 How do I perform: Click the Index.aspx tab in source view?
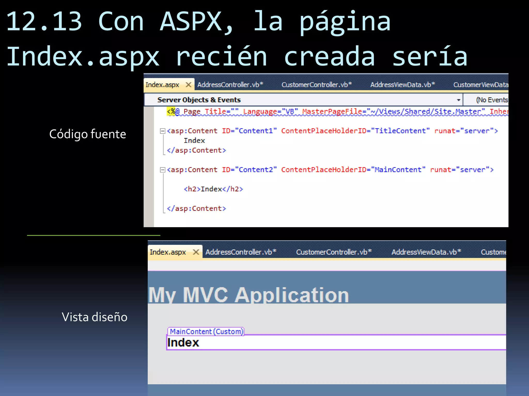pyautogui.click(x=162, y=85)
